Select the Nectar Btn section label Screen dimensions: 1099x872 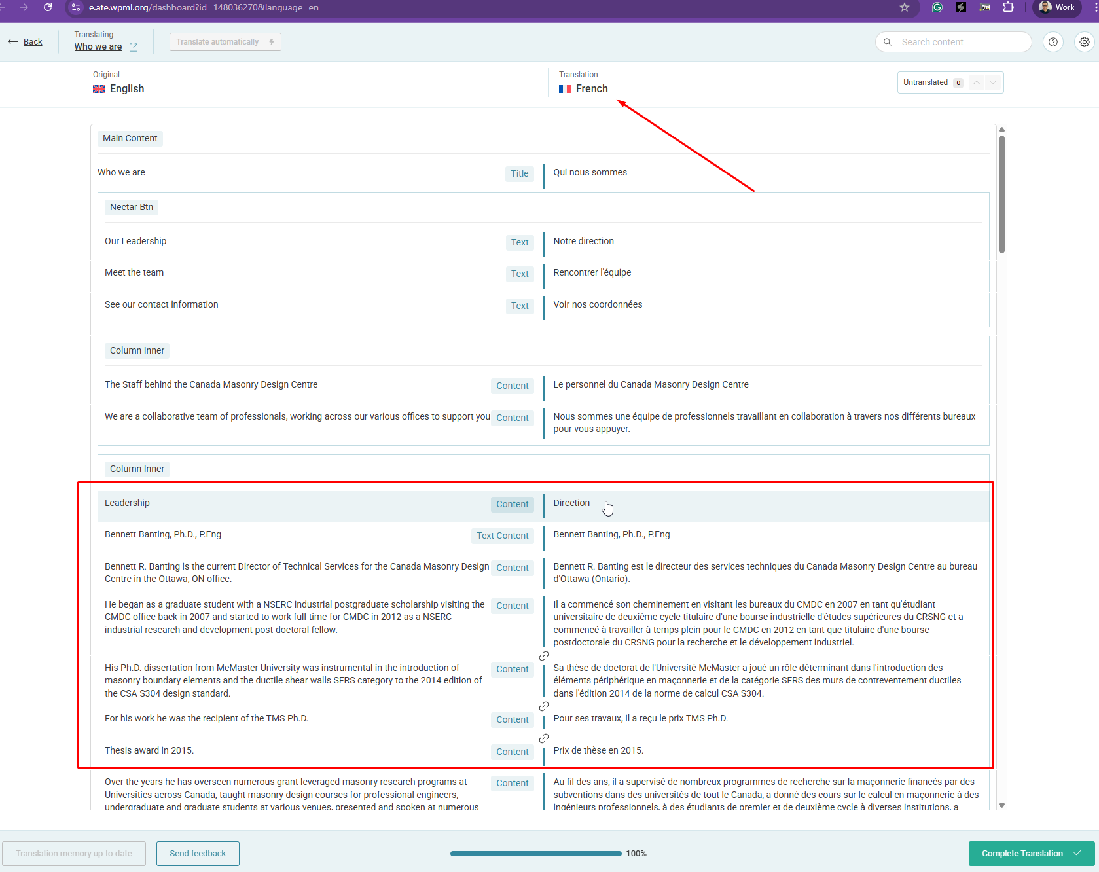(131, 207)
